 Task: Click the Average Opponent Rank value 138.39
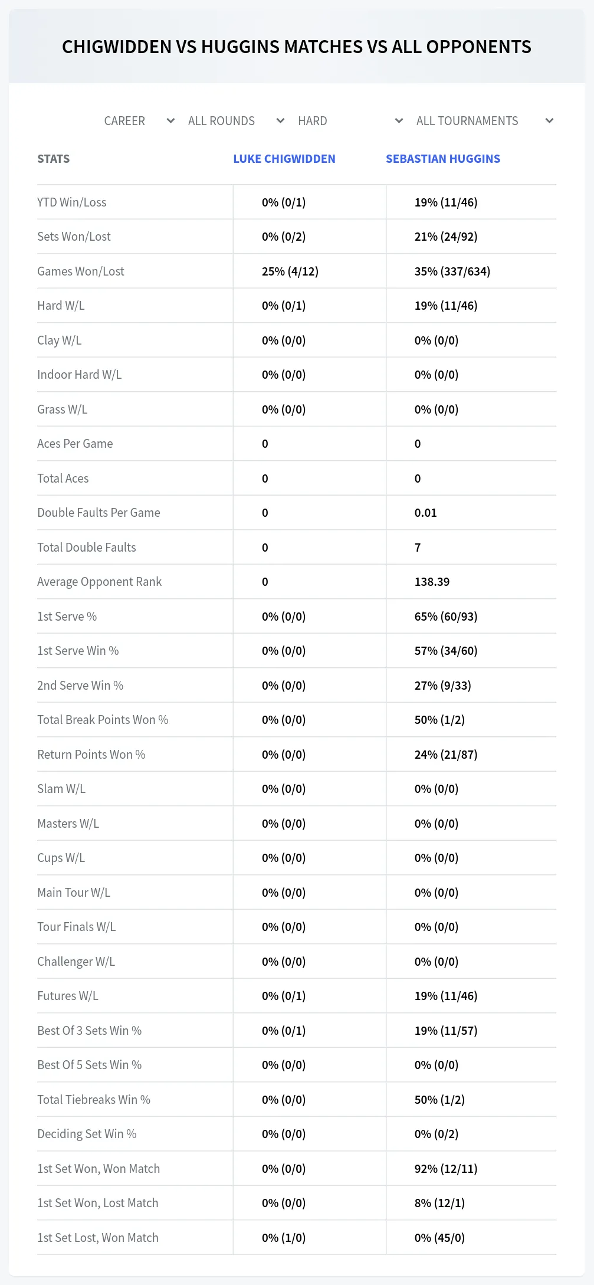pyautogui.click(x=432, y=582)
